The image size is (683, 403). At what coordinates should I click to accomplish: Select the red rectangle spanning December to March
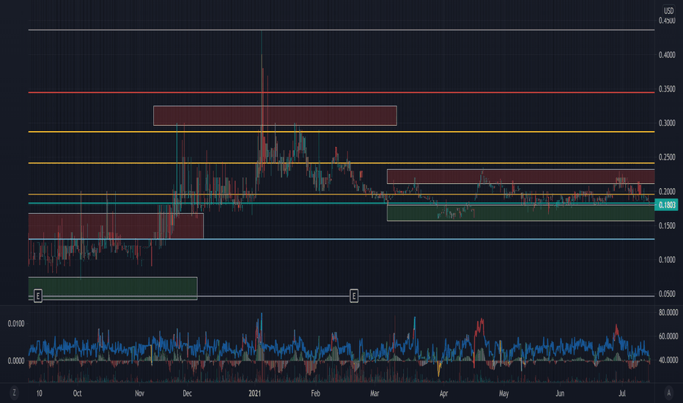pos(275,116)
